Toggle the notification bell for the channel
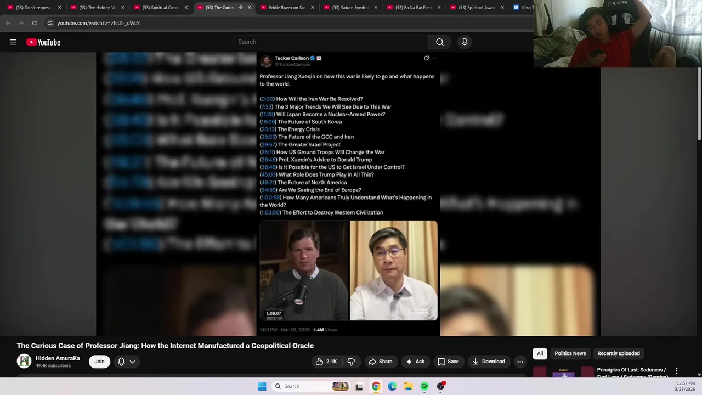 point(121,362)
